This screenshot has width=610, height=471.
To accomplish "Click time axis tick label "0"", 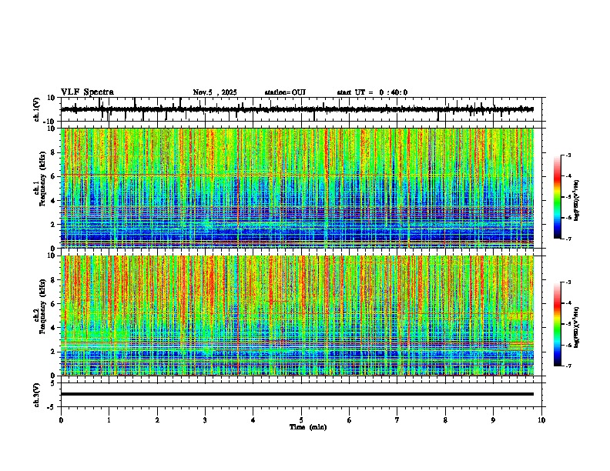I will [61, 420].
